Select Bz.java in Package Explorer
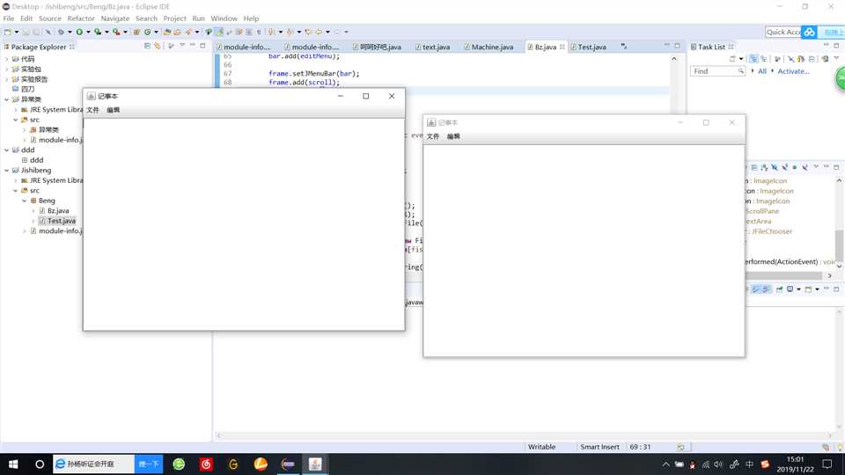The width and height of the screenshot is (845, 475). tap(58, 210)
